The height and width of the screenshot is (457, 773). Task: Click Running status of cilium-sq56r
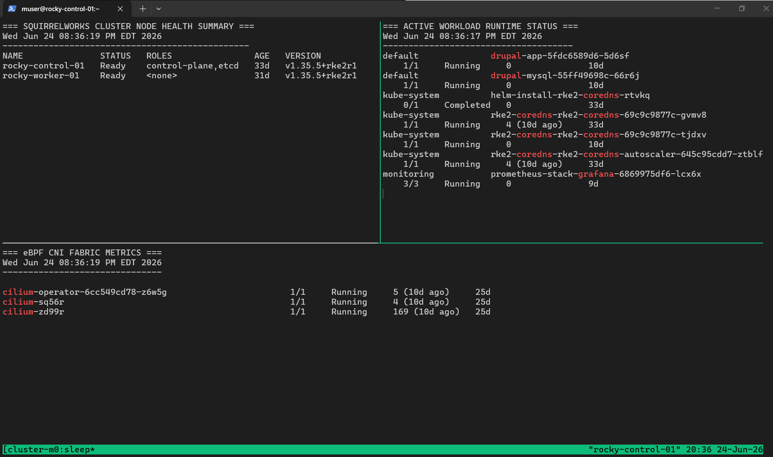pos(349,302)
